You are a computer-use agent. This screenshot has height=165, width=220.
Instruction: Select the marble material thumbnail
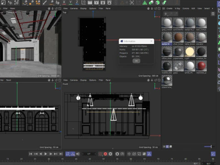(x=167, y=66)
